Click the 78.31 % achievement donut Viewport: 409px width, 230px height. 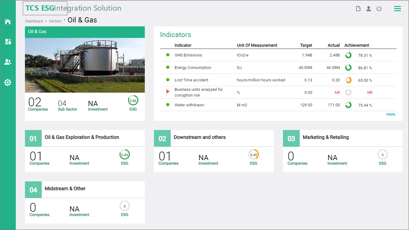coord(348,55)
